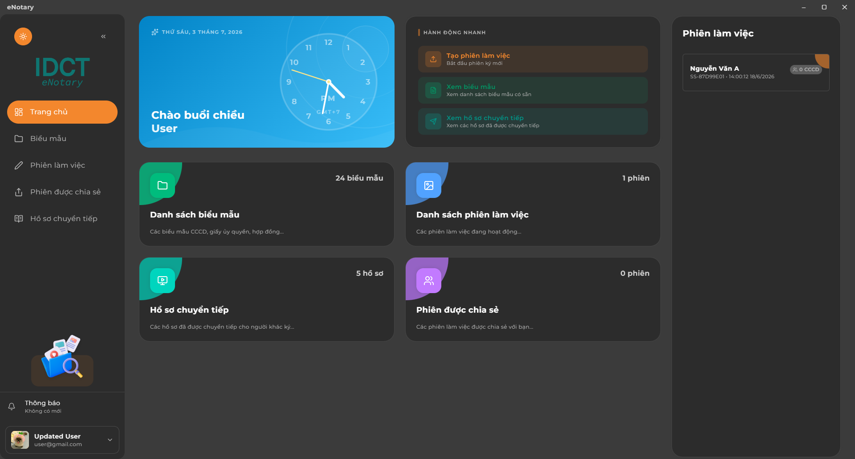Click the 1 phiên count
Screen dimensions: 855x459
pos(636,178)
